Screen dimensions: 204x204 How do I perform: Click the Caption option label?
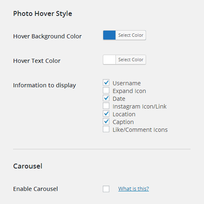coord(123,122)
